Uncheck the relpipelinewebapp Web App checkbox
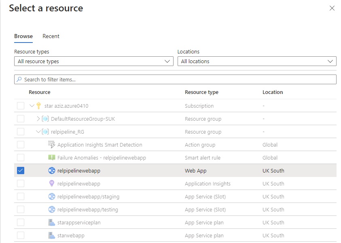The height and width of the screenshot is (243, 341). [21, 171]
